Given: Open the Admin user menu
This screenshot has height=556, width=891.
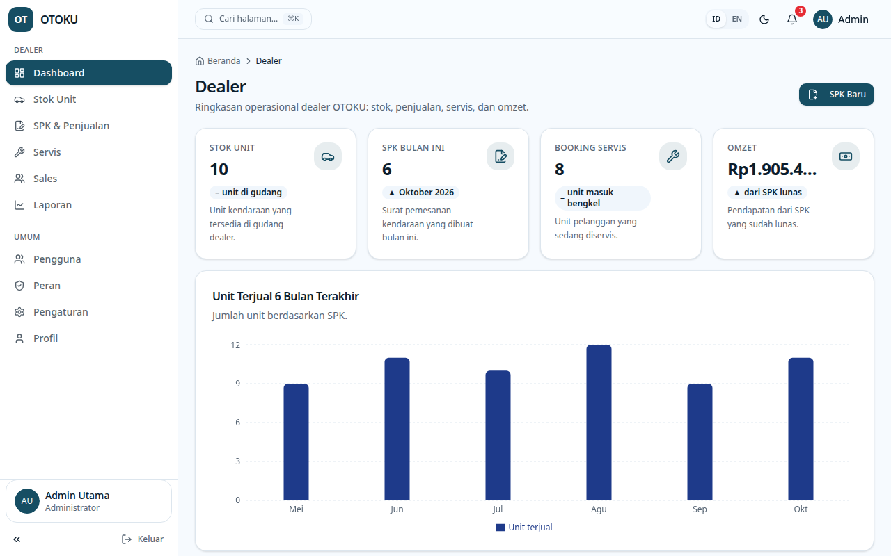Looking at the screenshot, I should pyautogui.click(x=841, y=19).
